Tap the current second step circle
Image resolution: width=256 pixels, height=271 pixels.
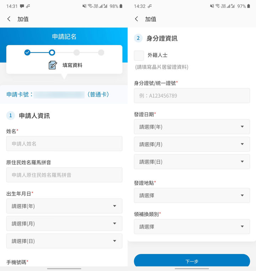[52, 52]
